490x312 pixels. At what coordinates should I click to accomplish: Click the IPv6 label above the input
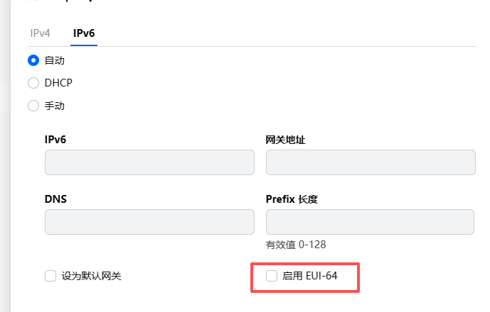click(55, 140)
